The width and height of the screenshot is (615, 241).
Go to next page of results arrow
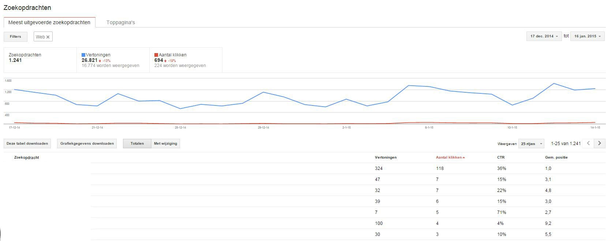(x=599, y=144)
